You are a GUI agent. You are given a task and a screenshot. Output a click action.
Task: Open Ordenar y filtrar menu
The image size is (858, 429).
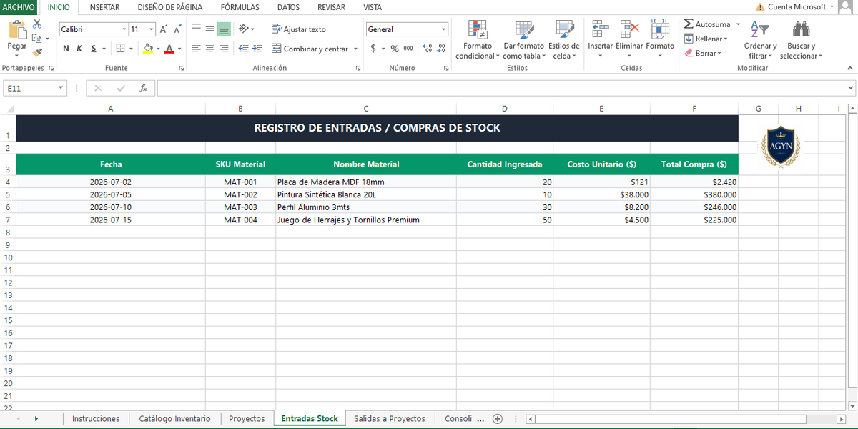(x=760, y=40)
